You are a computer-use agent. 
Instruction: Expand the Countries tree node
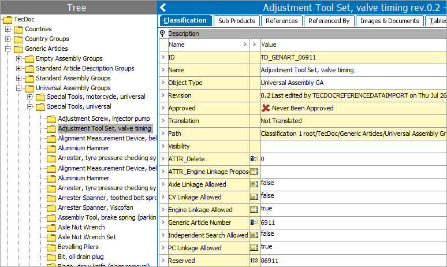coord(8,29)
